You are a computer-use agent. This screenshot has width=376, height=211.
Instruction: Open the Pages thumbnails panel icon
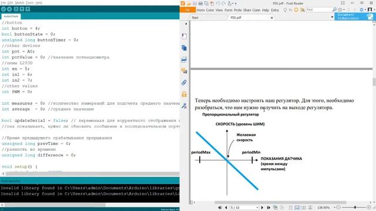[x=184, y=48]
